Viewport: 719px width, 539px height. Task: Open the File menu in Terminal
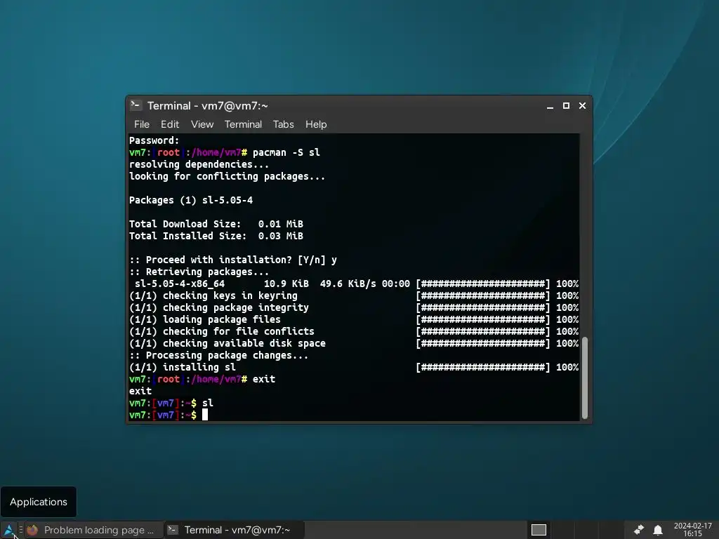click(x=142, y=124)
